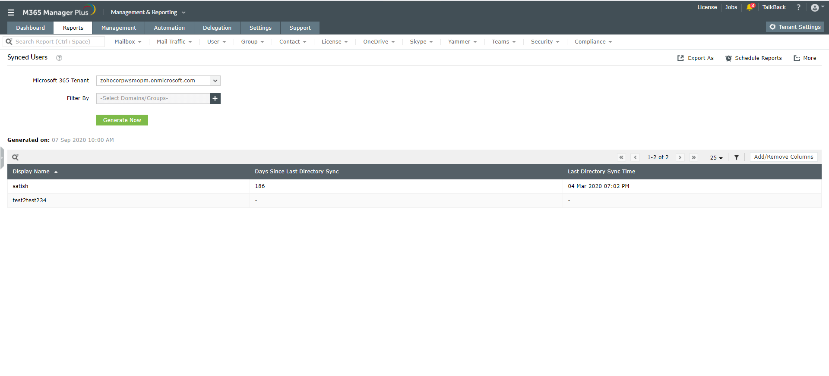
Task: Switch to the Reports tab
Action: (x=73, y=28)
